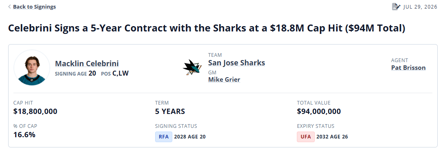Click the contract signing headline
Viewport: 443px width, 154px height.
[207, 28]
